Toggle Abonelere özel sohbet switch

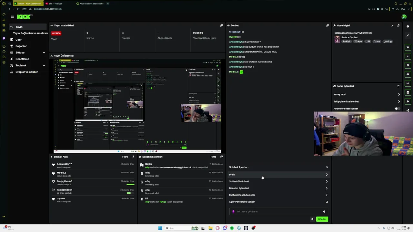point(398,109)
